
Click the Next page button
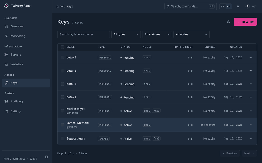[249, 153]
